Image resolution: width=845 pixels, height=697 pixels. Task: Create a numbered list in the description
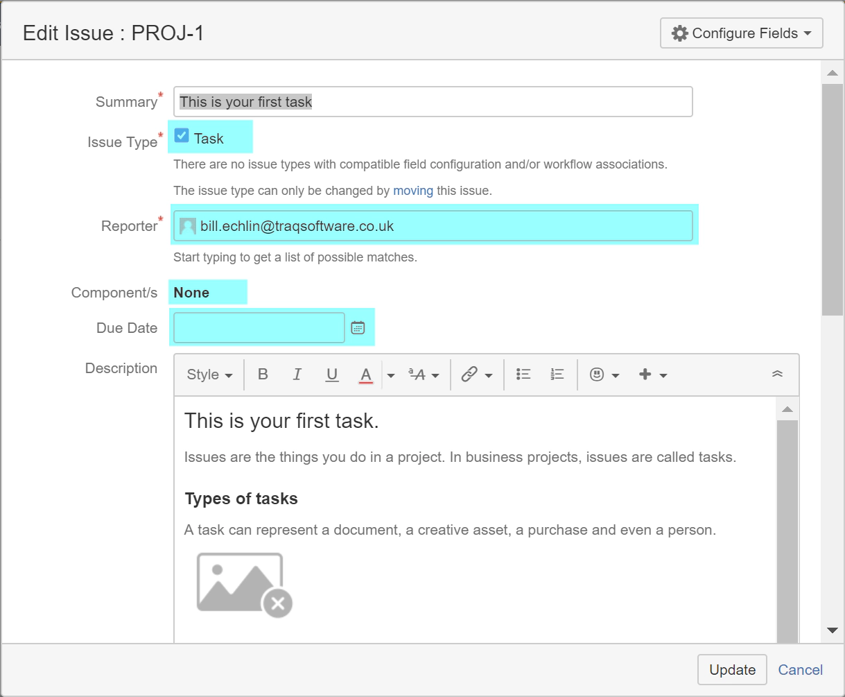point(557,375)
